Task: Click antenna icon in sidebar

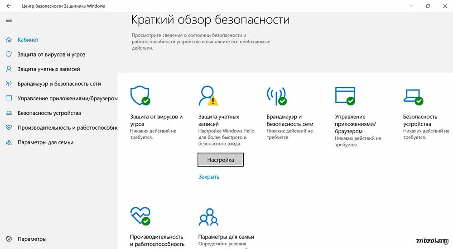Action: point(9,84)
